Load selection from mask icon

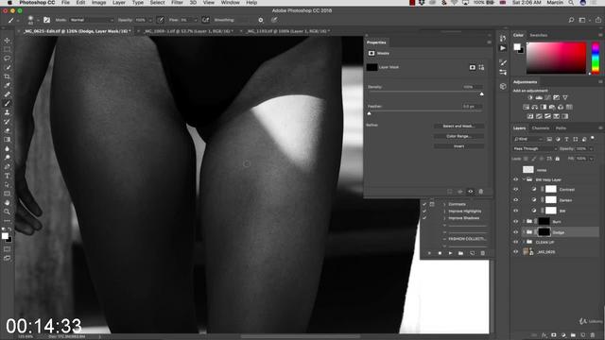click(x=450, y=192)
